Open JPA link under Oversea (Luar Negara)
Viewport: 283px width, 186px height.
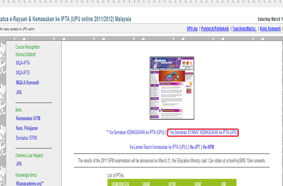point(19,164)
